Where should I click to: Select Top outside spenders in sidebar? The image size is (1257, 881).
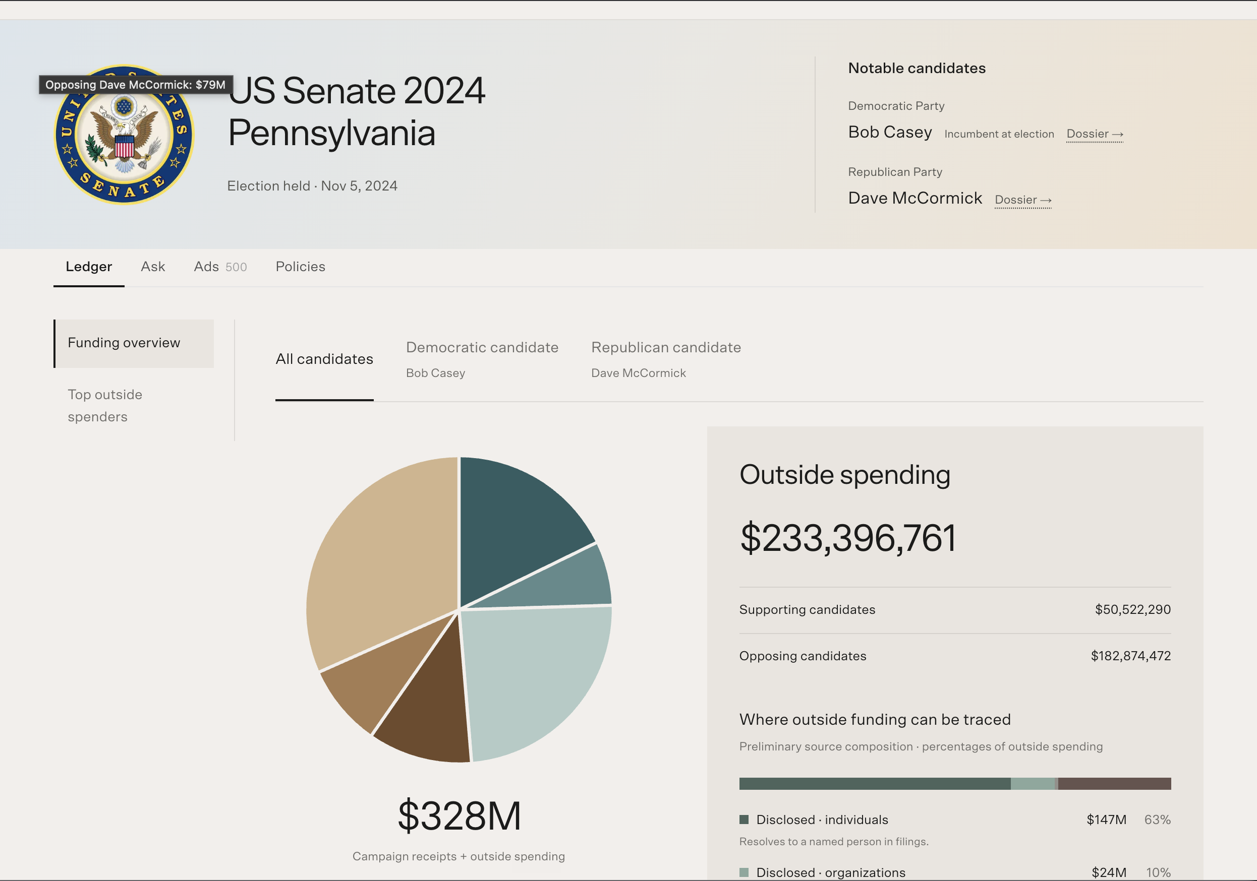click(x=134, y=406)
